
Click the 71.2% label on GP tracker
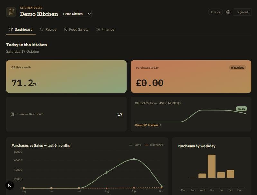click(x=242, y=109)
